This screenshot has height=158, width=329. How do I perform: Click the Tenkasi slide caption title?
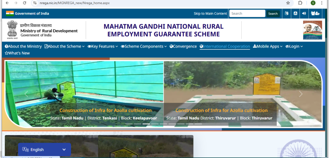105,110
